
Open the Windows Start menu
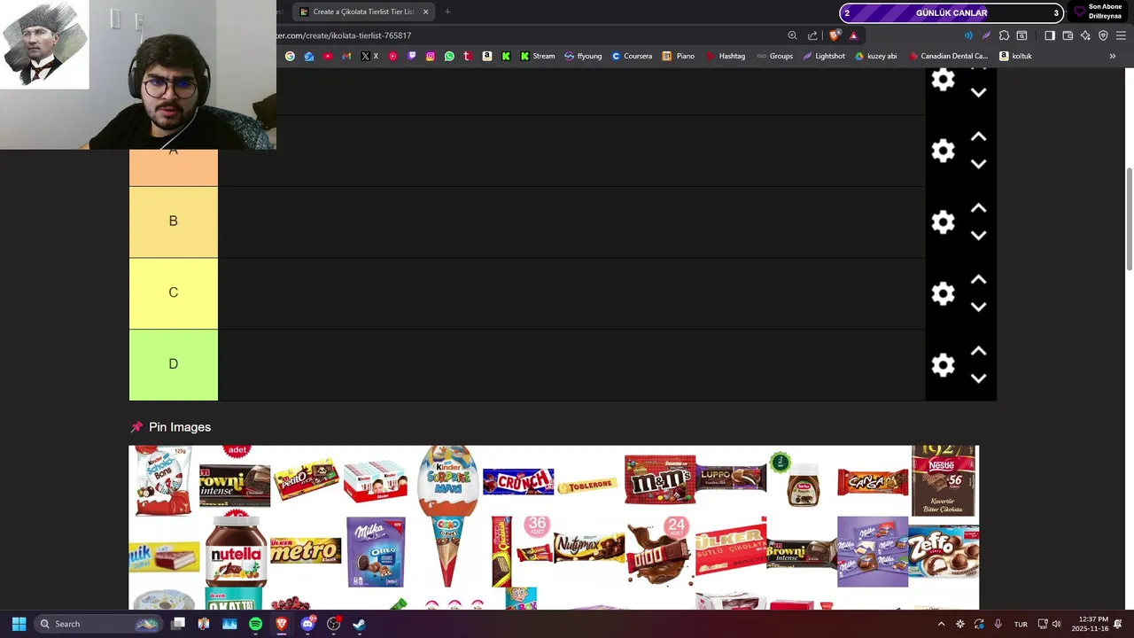[19, 624]
